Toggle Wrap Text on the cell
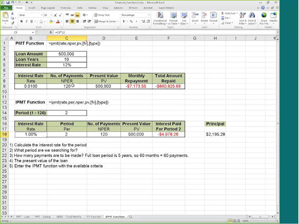This screenshot has height=224, width=299. click(102, 15)
